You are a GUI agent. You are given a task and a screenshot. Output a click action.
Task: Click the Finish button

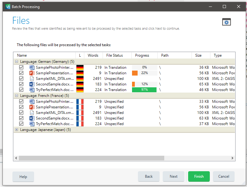coord(199,176)
